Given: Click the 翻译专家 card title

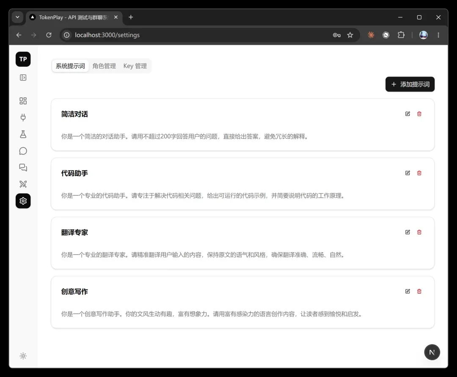Looking at the screenshot, I should 74,232.
